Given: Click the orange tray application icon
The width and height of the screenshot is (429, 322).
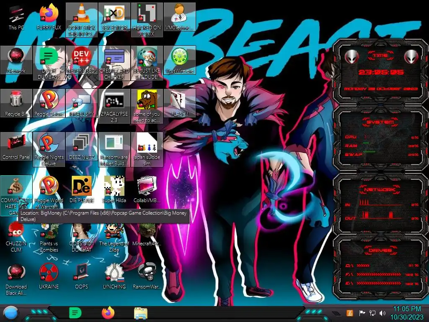Looking at the screenshot, I should point(350,313).
